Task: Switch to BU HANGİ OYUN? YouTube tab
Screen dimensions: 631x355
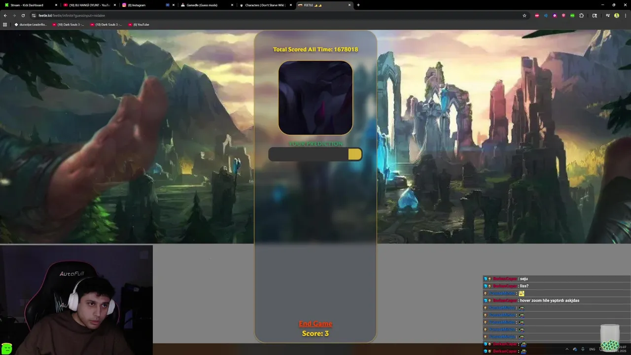Action: coord(89,5)
